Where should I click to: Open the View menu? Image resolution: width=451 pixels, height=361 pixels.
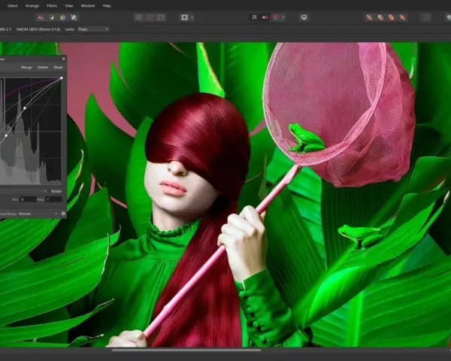pyautogui.click(x=68, y=6)
